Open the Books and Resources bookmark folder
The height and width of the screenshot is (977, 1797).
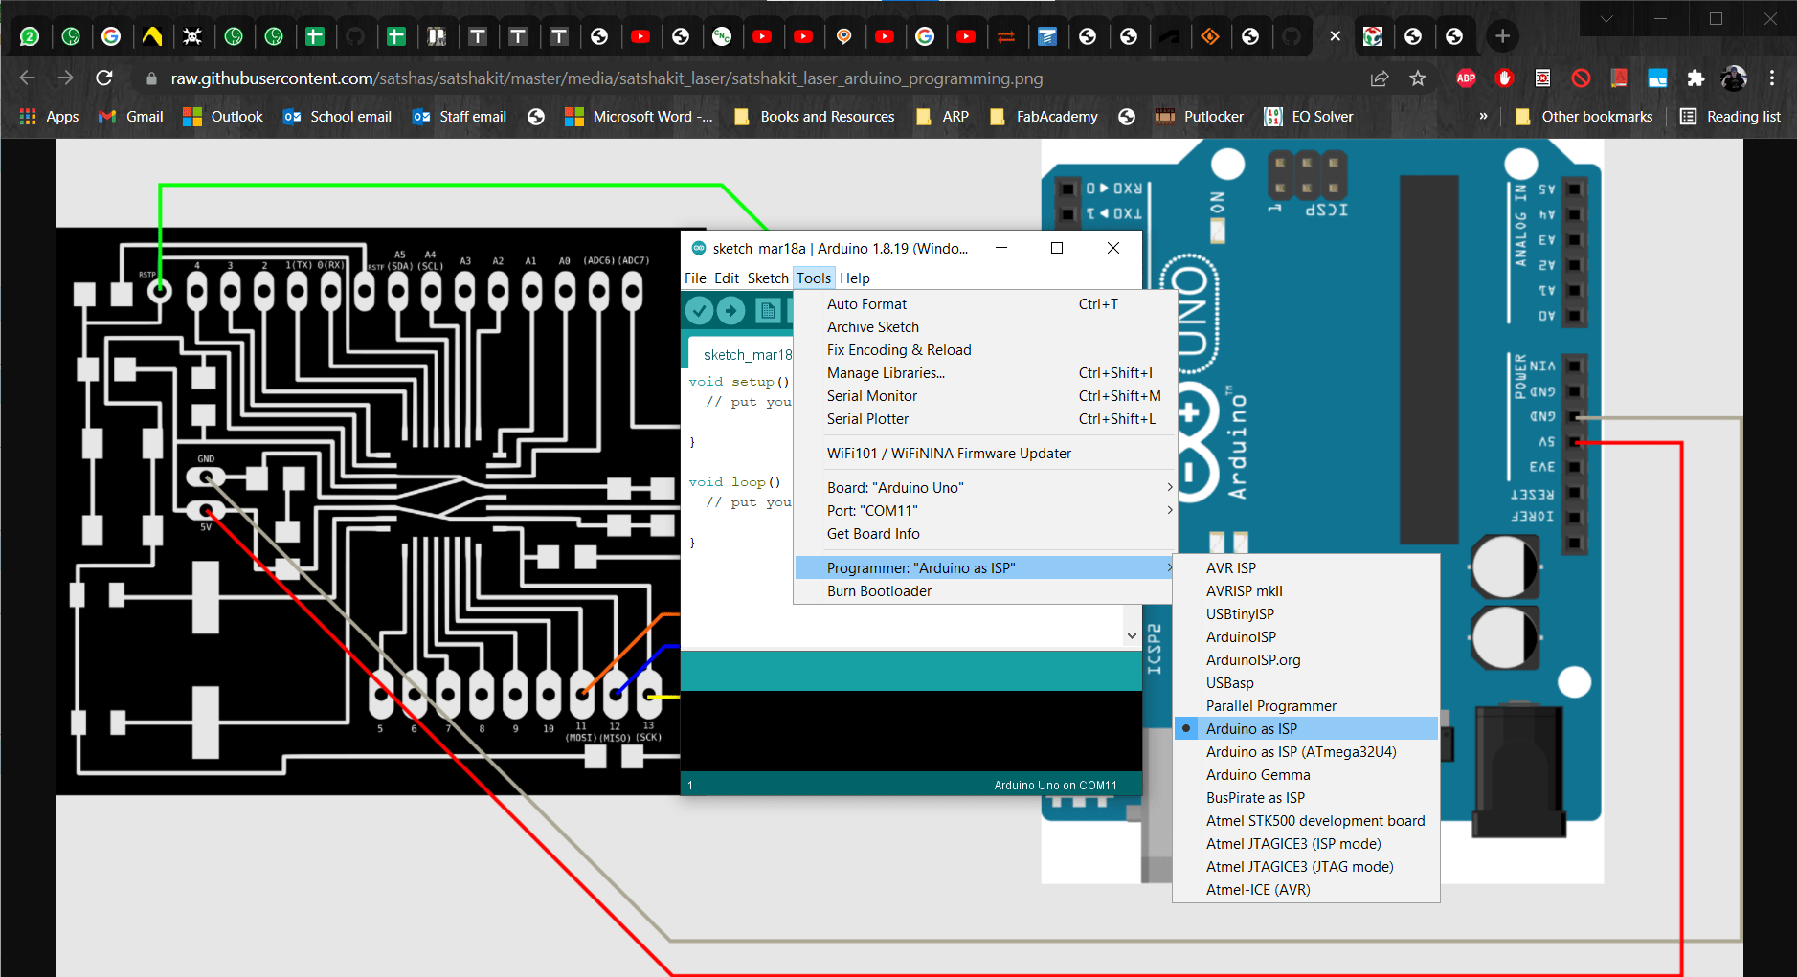814,116
